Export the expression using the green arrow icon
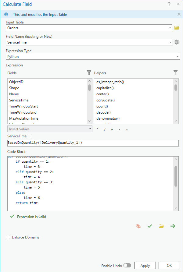 (173, 226)
